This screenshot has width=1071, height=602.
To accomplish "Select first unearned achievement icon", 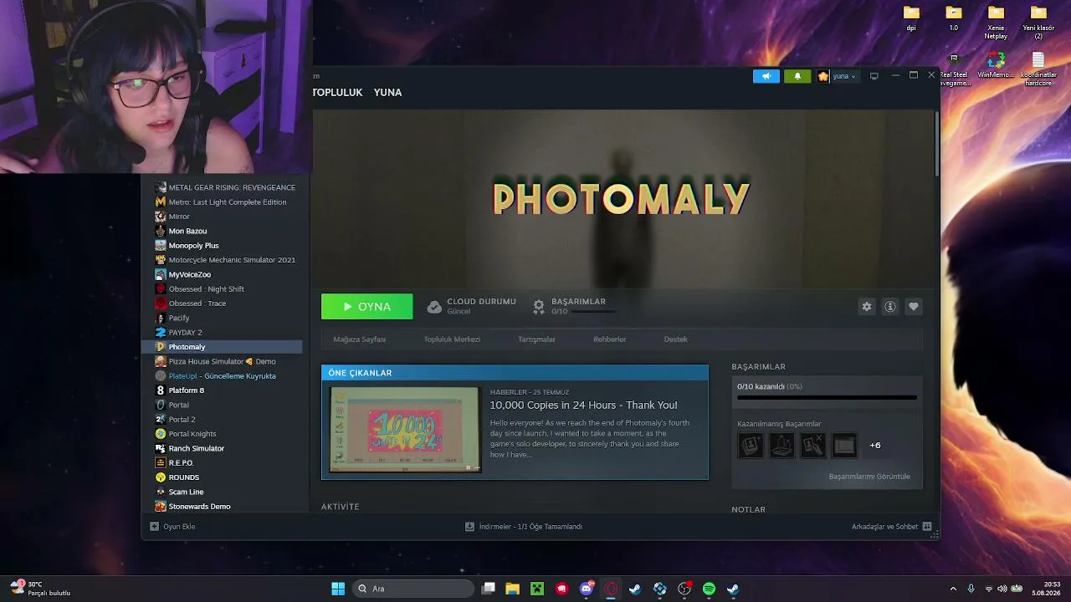I will pyautogui.click(x=751, y=446).
